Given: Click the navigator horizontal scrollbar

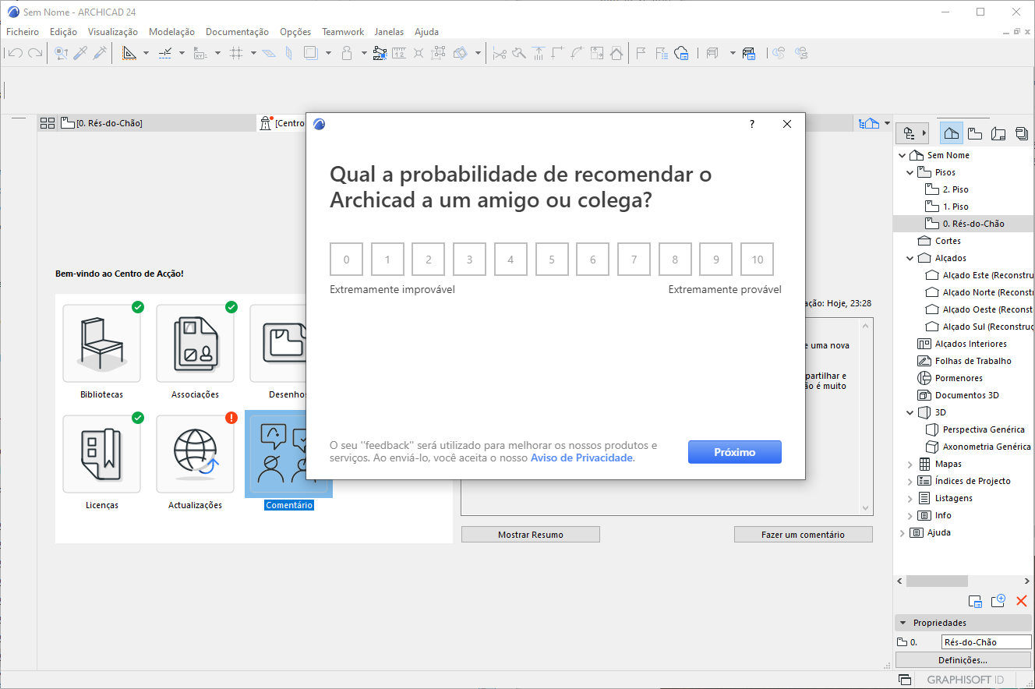Looking at the screenshot, I should click(937, 581).
